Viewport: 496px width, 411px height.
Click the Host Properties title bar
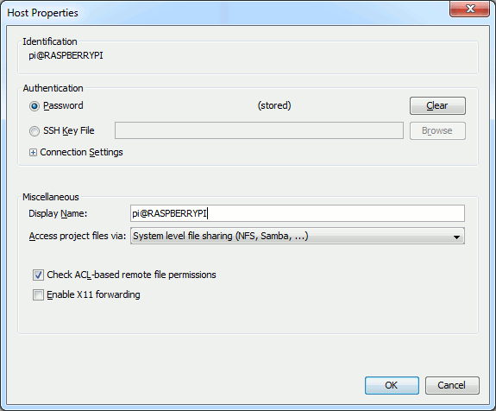pyautogui.click(x=222, y=13)
